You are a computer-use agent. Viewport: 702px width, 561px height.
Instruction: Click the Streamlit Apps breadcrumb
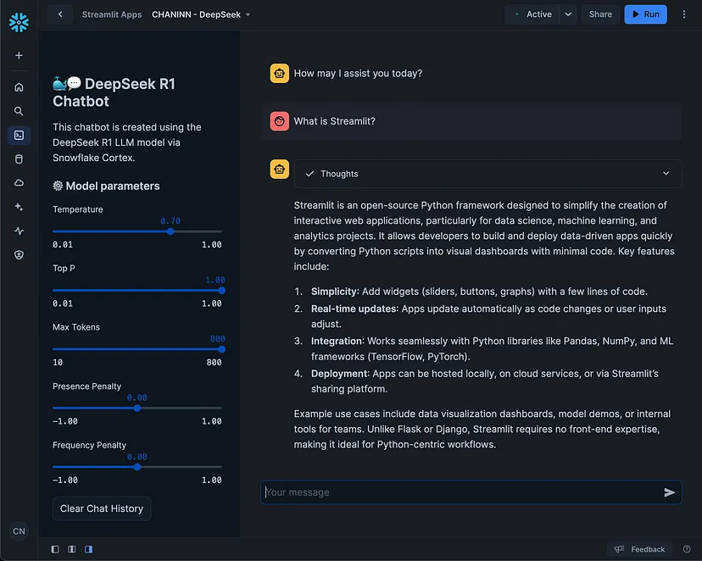(x=112, y=14)
